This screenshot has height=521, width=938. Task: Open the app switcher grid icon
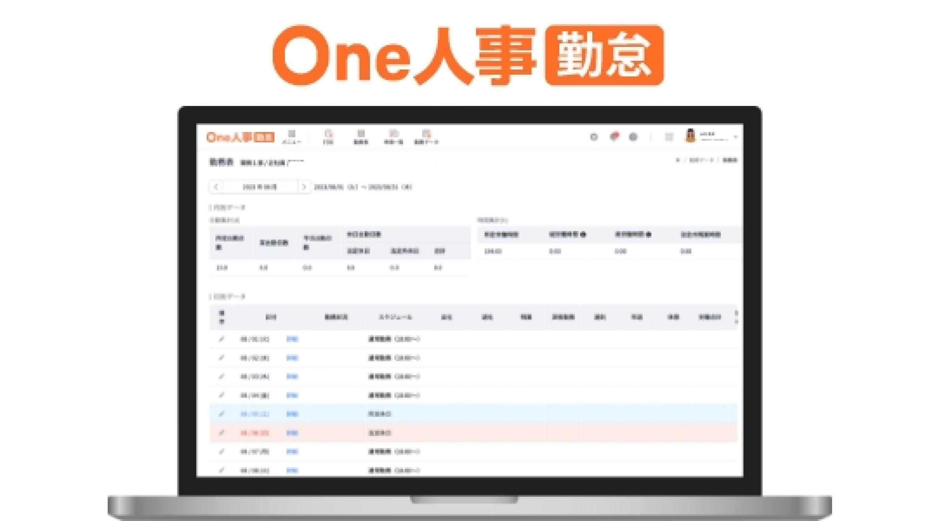click(669, 137)
